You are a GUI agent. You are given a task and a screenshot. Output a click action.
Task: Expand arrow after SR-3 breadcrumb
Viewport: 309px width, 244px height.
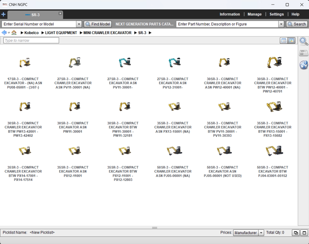(150, 33)
